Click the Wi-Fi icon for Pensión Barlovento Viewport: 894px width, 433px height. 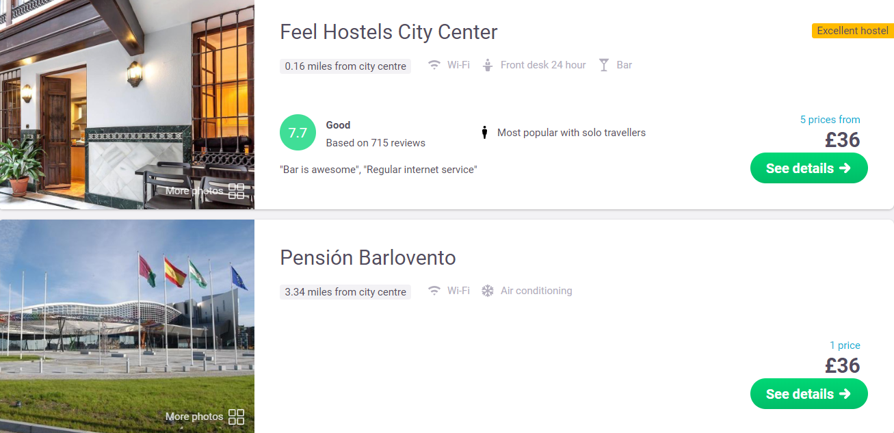[x=434, y=291]
